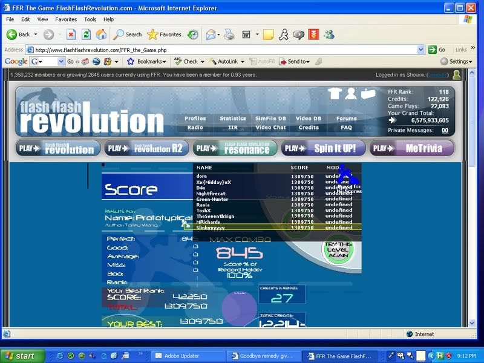Open the Favorites menu in menu bar
The width and height of the screenshot is (484, 363).
(66, 19)
